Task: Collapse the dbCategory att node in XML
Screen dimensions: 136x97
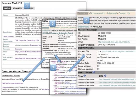Action: click(53, 76)
